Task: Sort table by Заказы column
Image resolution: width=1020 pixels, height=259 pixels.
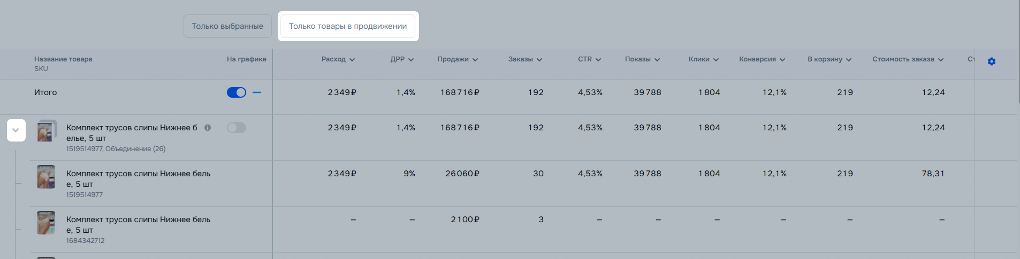Action: tap(525, 59)
